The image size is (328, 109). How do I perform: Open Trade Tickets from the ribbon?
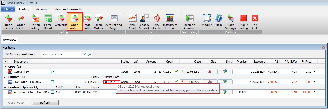click(x=8, y=22)
